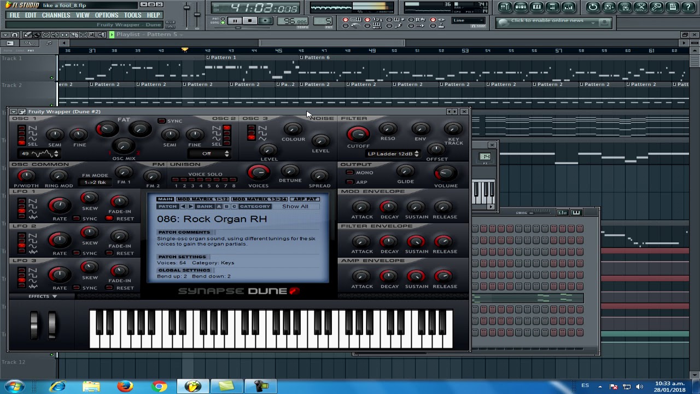Select the slip tool in playlist toolbar

65,34
